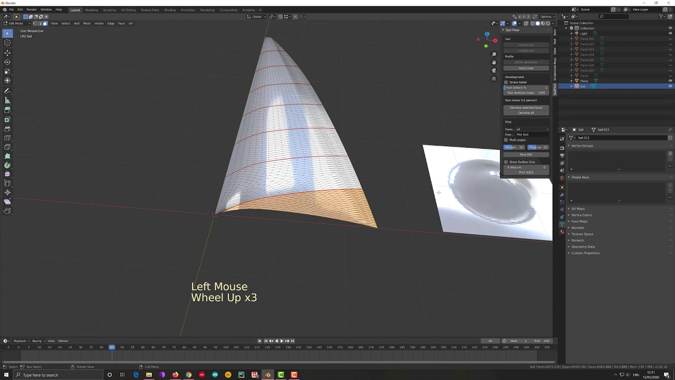Switch to the Modeling workspace tab
Screen dimensions: 675x380
click(91, 9)
